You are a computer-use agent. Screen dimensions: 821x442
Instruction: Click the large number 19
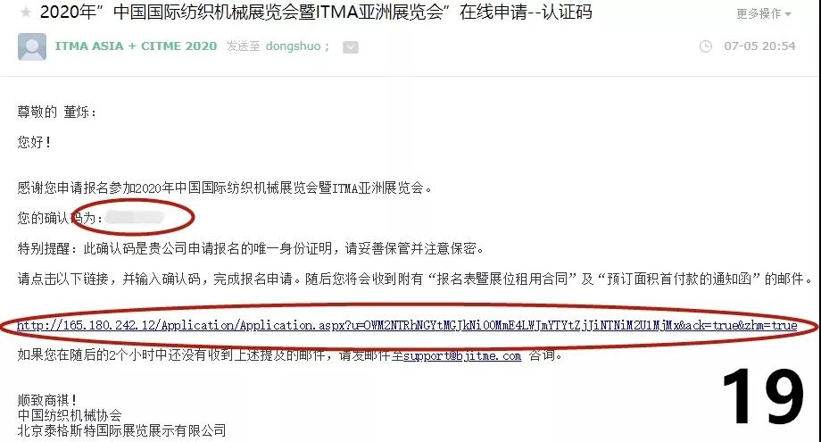coord(762,396)
